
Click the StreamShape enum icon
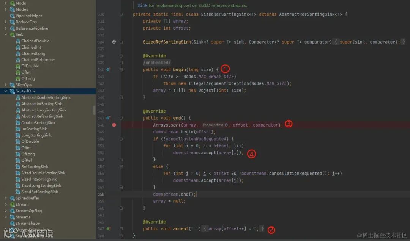point(12,223)
